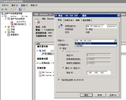The height and width of the screenshot is (100, 126).
Task: Open the 文件(F) menu
Action: point(5,5)
